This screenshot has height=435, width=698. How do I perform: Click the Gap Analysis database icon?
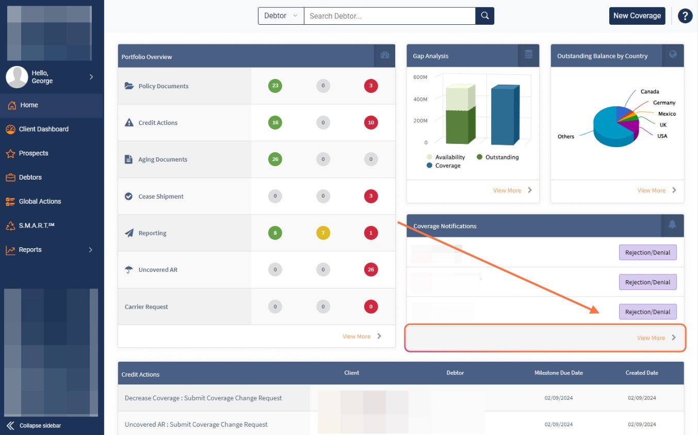528,55
